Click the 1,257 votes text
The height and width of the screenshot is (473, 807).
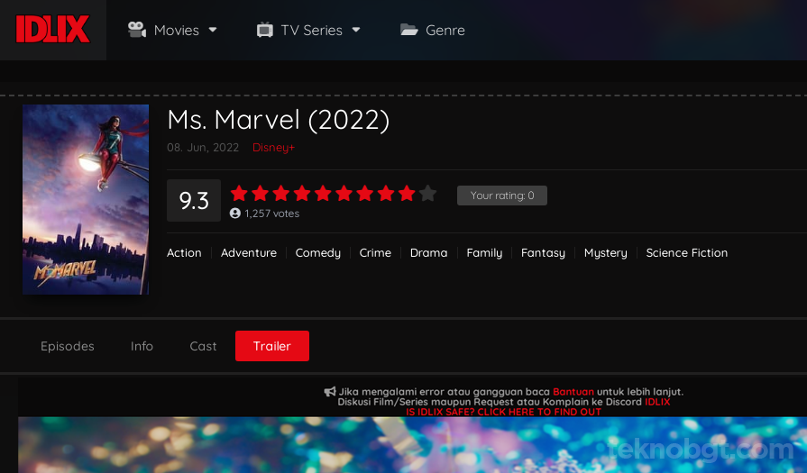click(271, 214)
